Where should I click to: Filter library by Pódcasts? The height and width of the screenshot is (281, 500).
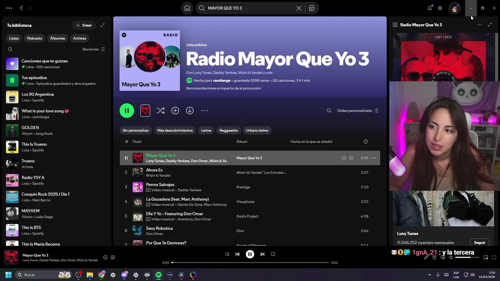(34, 38)
